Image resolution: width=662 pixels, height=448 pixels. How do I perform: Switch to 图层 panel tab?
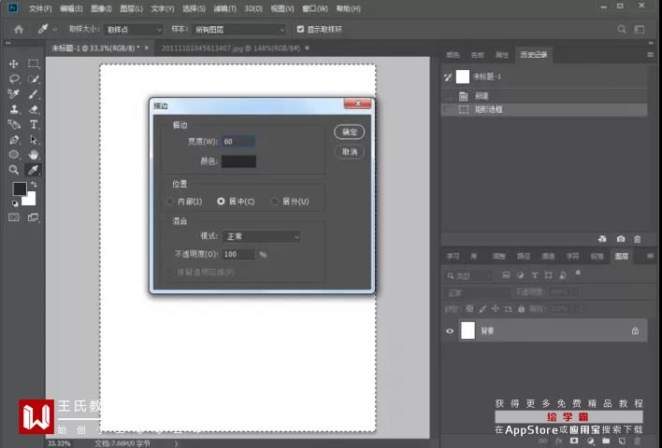click(x=622, y=257)
